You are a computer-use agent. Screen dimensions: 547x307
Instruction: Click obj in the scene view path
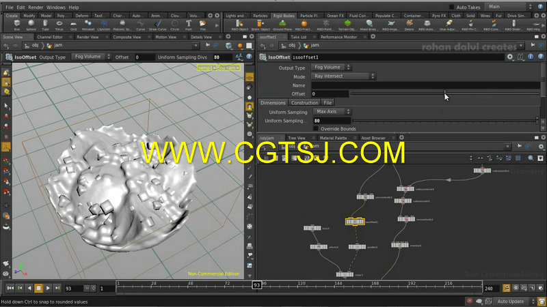point(36,45)
